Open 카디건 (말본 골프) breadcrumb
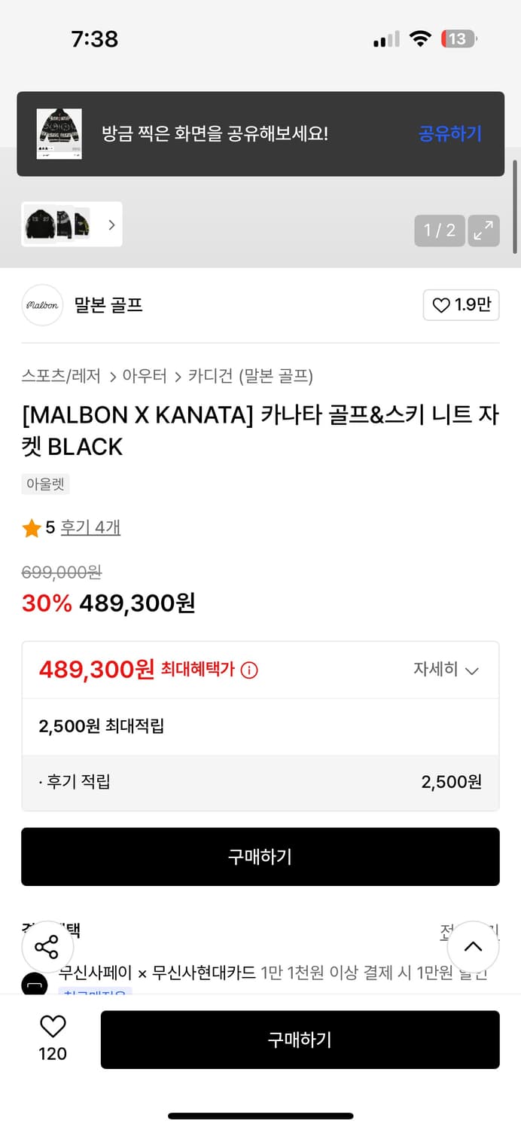The height and width of the screenshot is (1130, 521). click(x=250, y=376)
